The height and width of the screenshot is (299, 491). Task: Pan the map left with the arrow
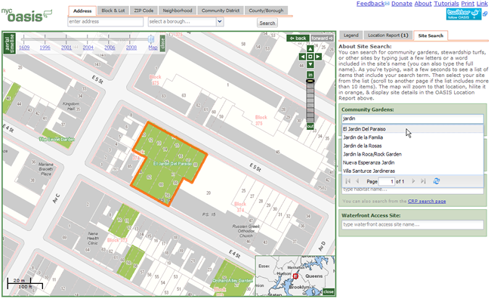click(x=302, y=57)
